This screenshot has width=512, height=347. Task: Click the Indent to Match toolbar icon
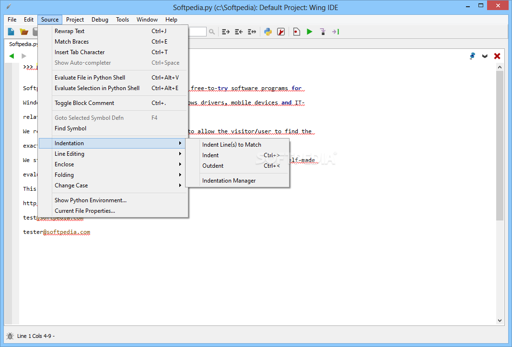tap(252, 32)
